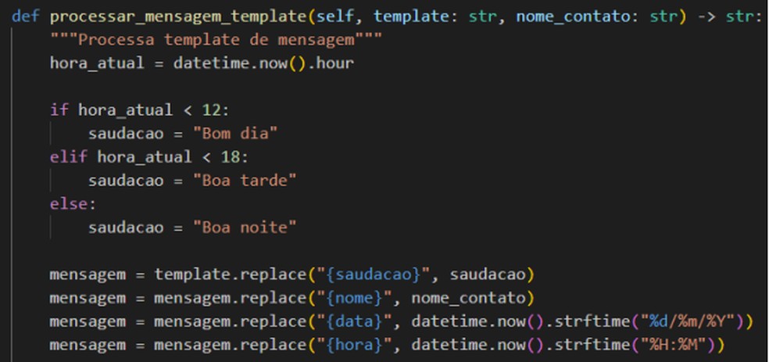Click the "elif hora_atual < 18:" line
Viewport: 769px width, 362px height.
click(149, 157)
